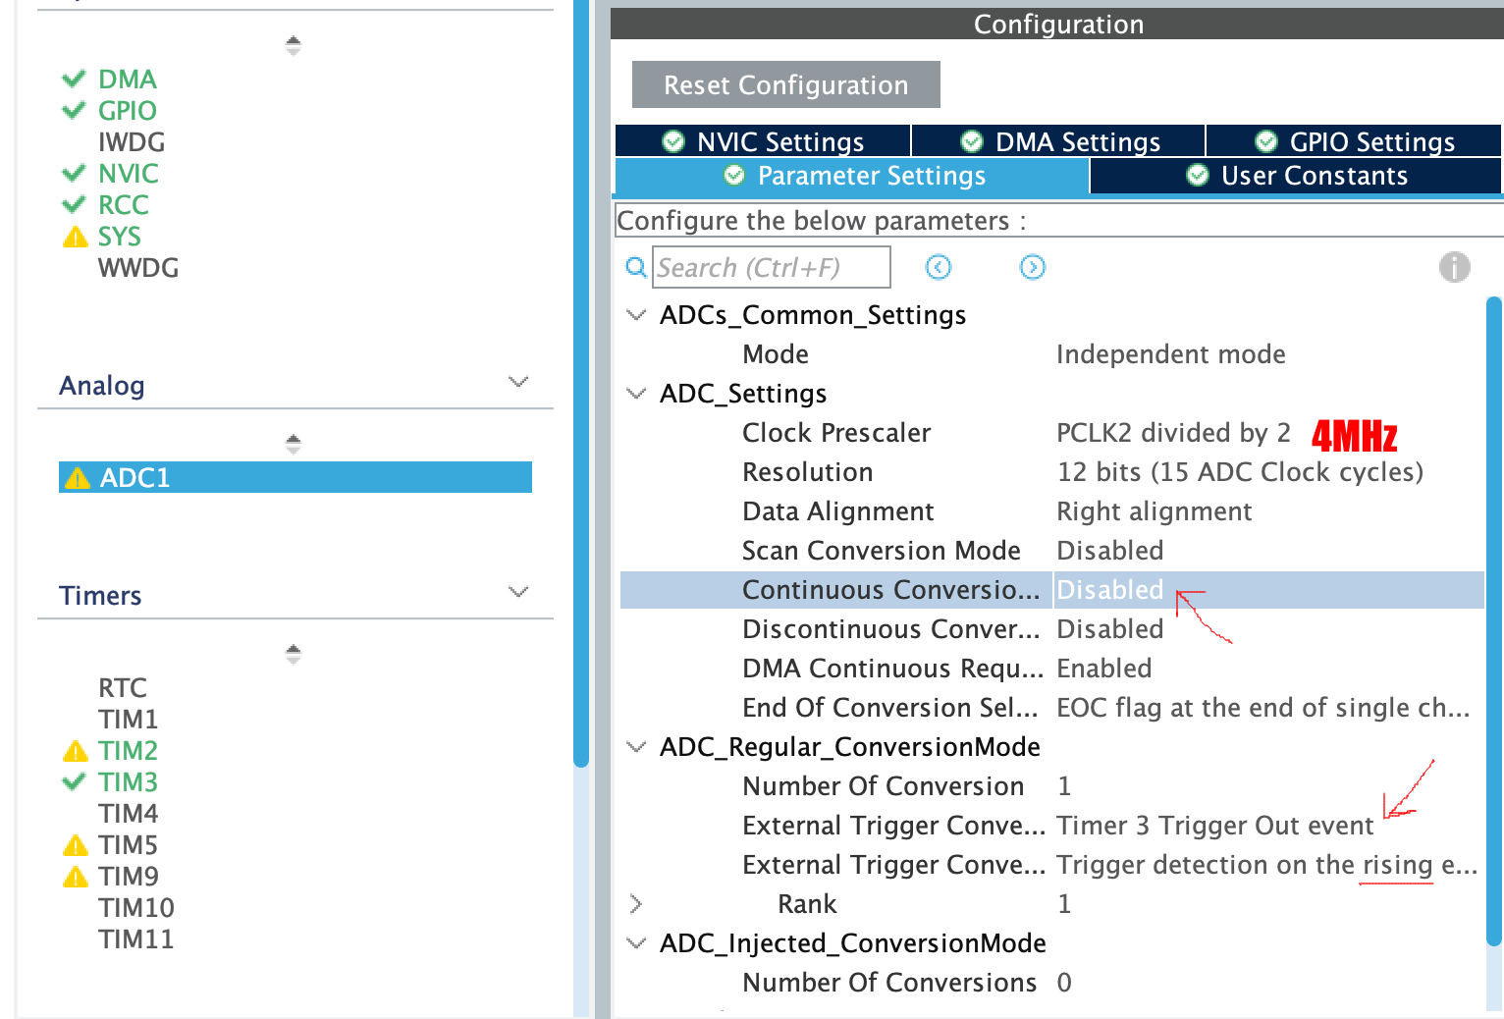Click the warning icon beside TIM2
The image size is (1504, 1019).
[75, 752]
